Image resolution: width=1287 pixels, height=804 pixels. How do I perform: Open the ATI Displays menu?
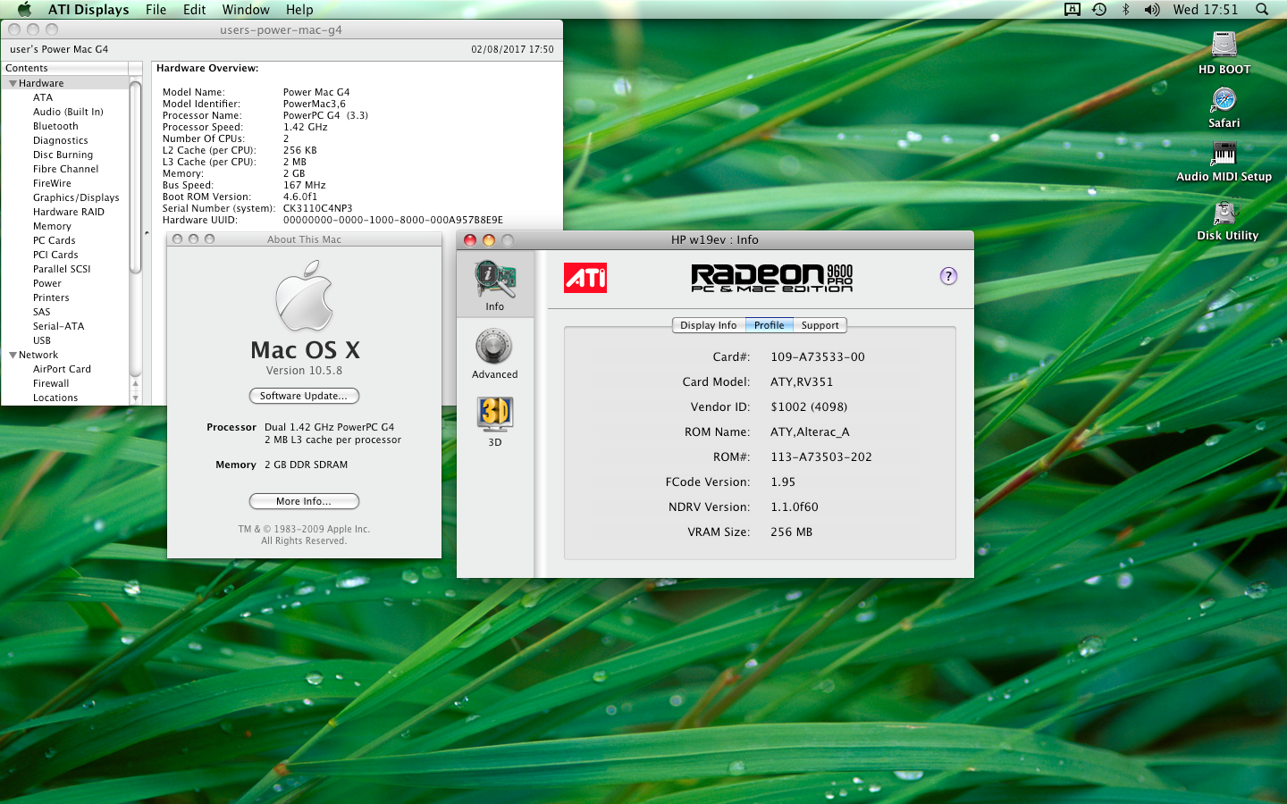click(x=88, y=9)
